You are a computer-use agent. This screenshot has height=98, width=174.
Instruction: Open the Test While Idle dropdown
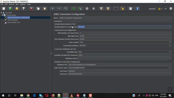click(170, 52)
